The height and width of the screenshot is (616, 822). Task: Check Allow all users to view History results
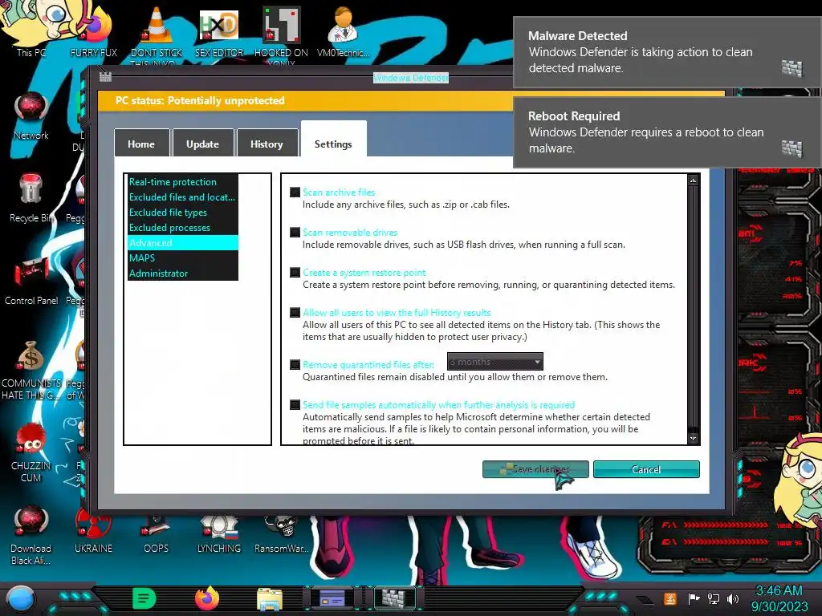point(295,312)
